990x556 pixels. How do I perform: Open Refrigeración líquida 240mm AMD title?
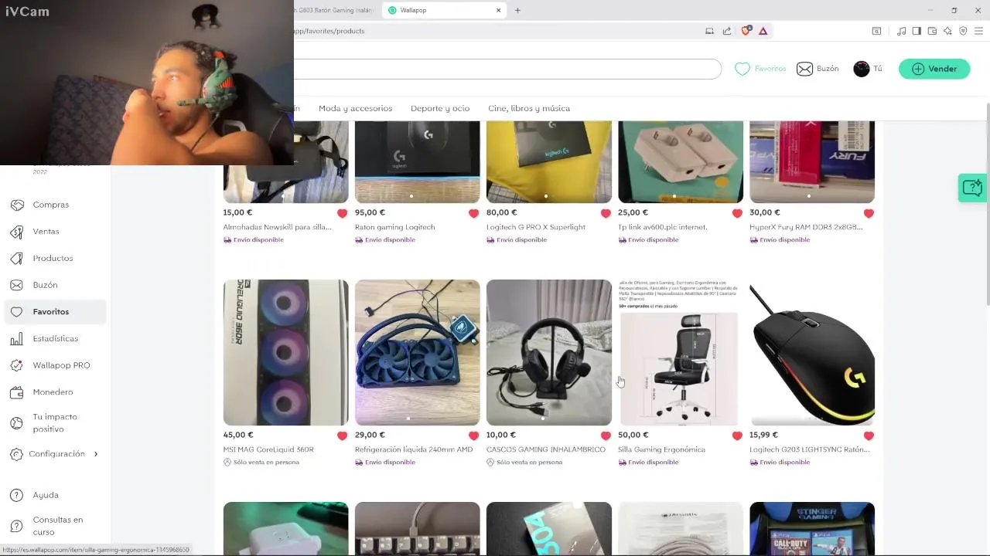point(414,449)
